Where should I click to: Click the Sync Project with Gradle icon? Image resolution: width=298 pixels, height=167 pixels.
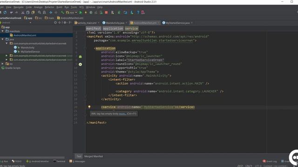[119, 13]
